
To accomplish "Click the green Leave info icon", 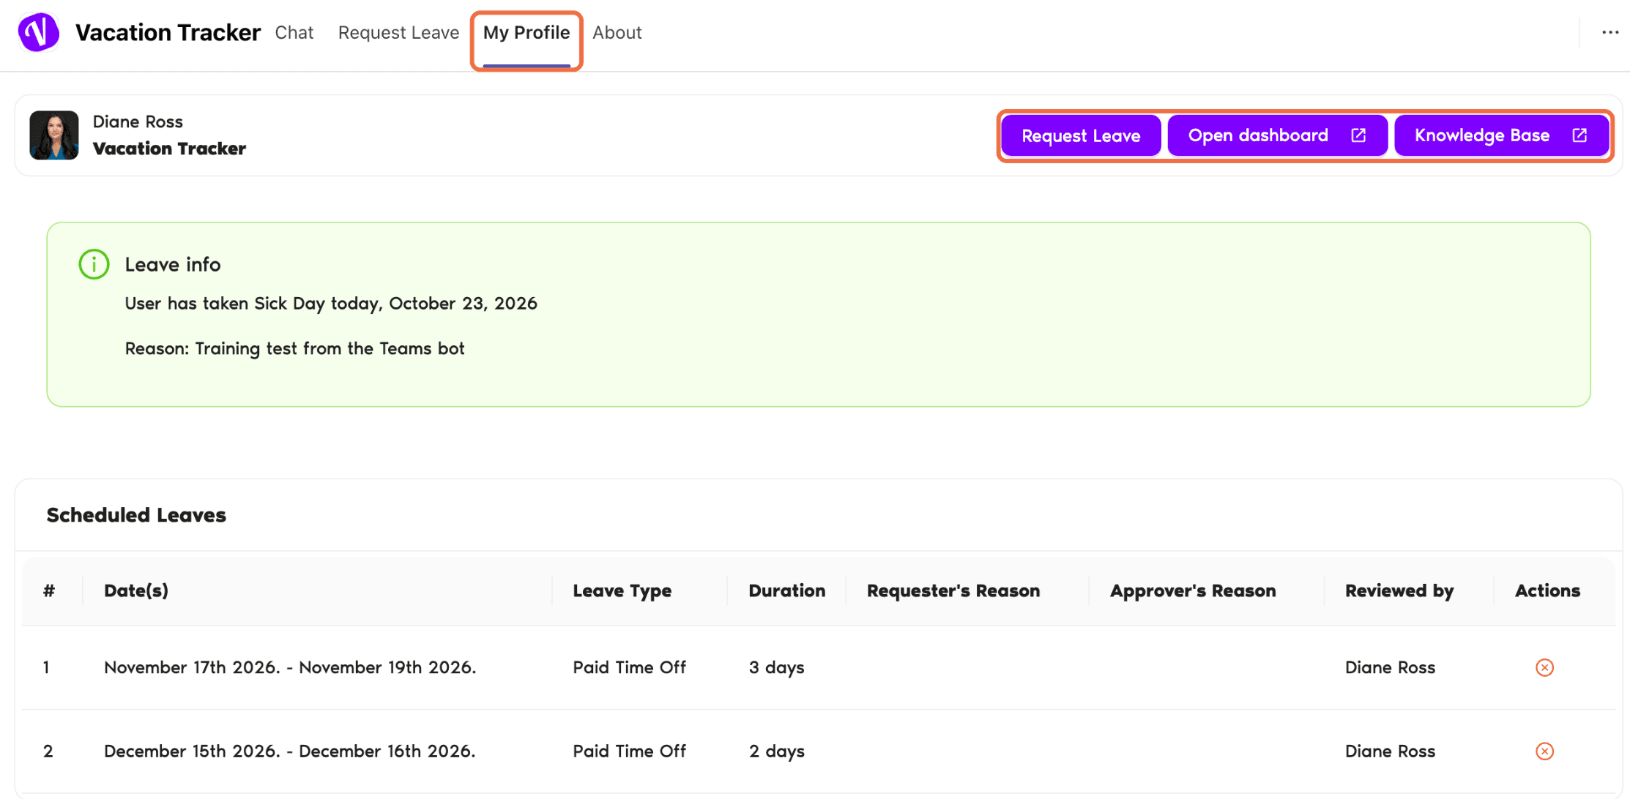I will coord(94,264).
